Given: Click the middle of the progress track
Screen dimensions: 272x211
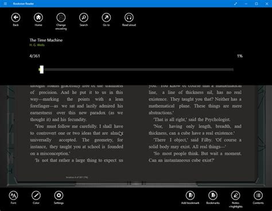Looking at the screenshot, I should [x=136, y=69].
